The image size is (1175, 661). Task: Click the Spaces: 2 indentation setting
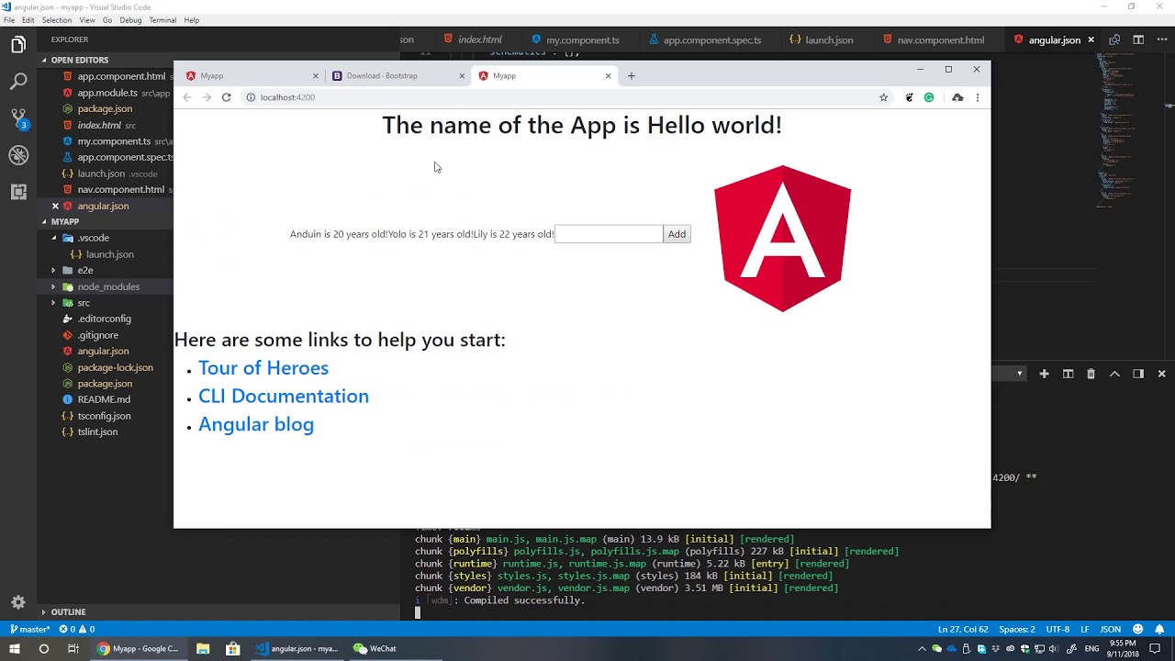tap(1016, 630)
